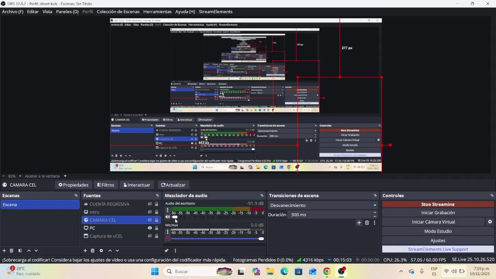Open virtual camera settings gear
Image resolution: width=496 pixels, height=279 pixels.
[x=490, y=222]
